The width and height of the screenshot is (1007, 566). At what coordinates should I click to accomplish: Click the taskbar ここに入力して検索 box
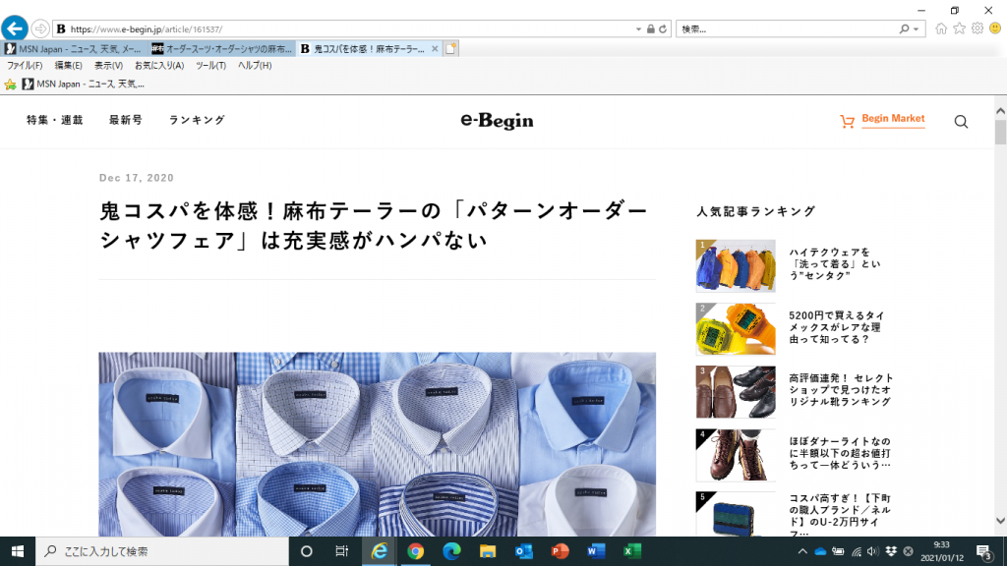162,551
